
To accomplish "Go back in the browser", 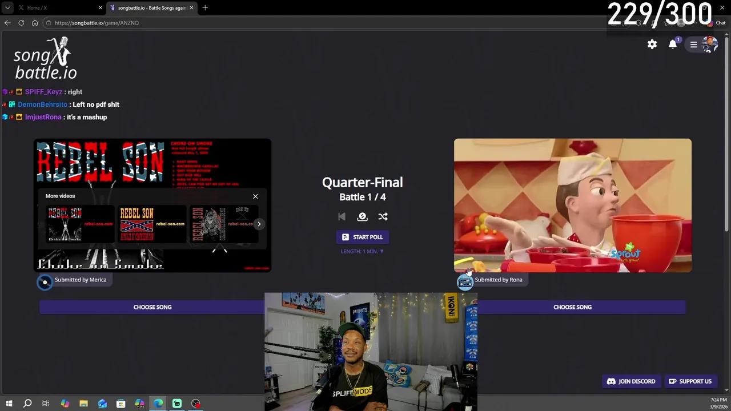I will 7,23.
